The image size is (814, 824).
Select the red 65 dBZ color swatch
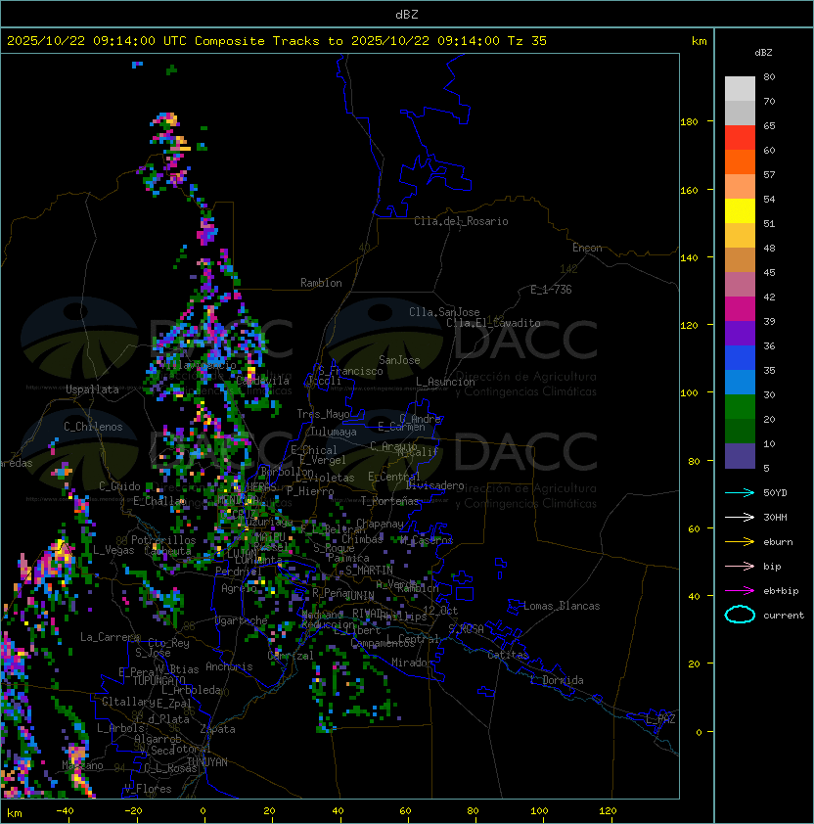click(x=740, y=138)
